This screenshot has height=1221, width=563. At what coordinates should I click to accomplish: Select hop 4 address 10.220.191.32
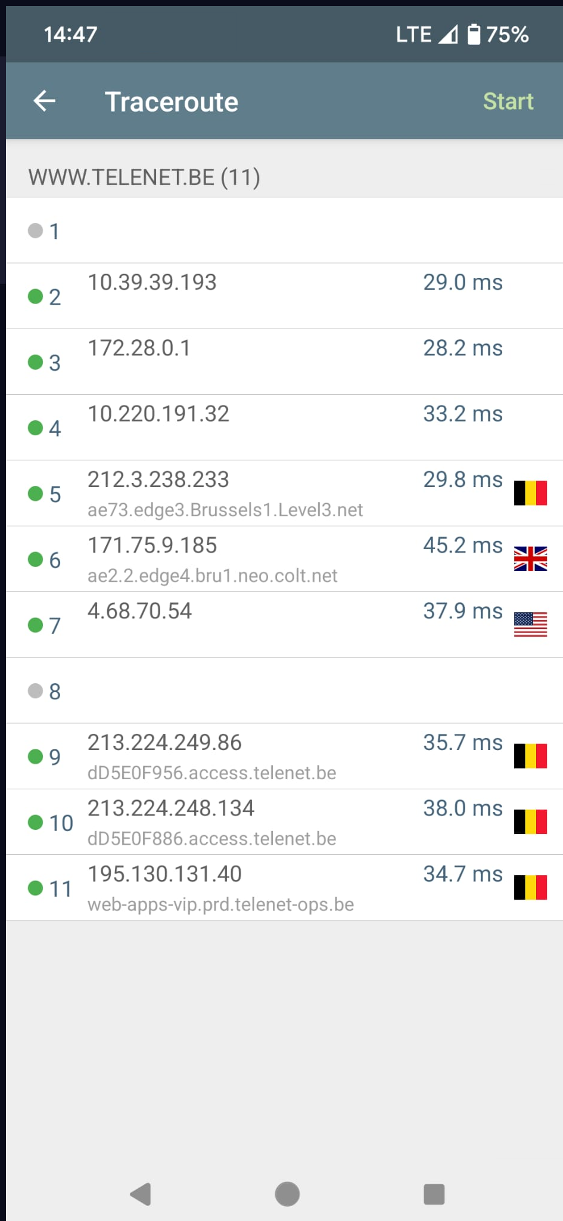(158, 414)
